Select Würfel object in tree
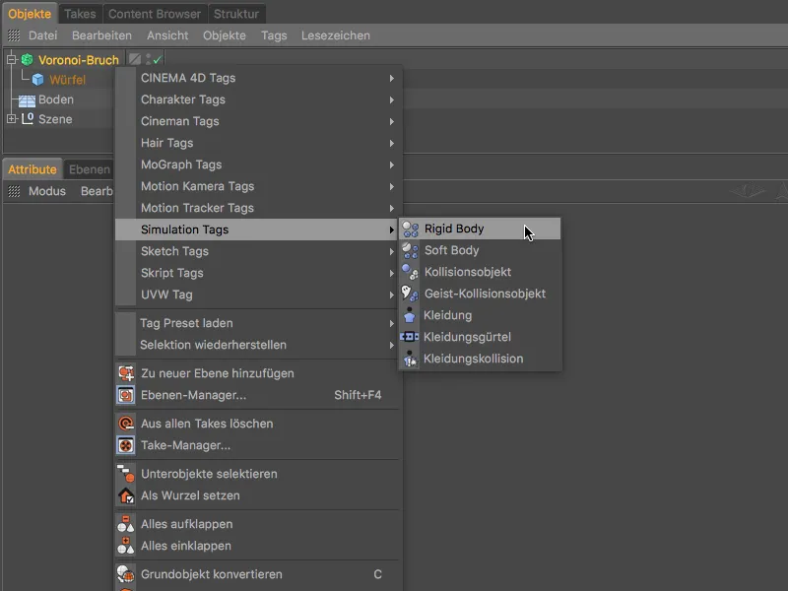Screen dimensions: 788x591 [x=67, y=80]
